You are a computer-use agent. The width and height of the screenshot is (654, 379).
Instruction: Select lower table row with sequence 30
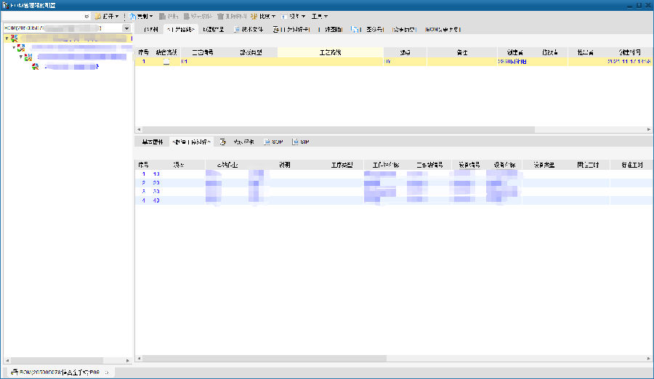pos(394,192)
